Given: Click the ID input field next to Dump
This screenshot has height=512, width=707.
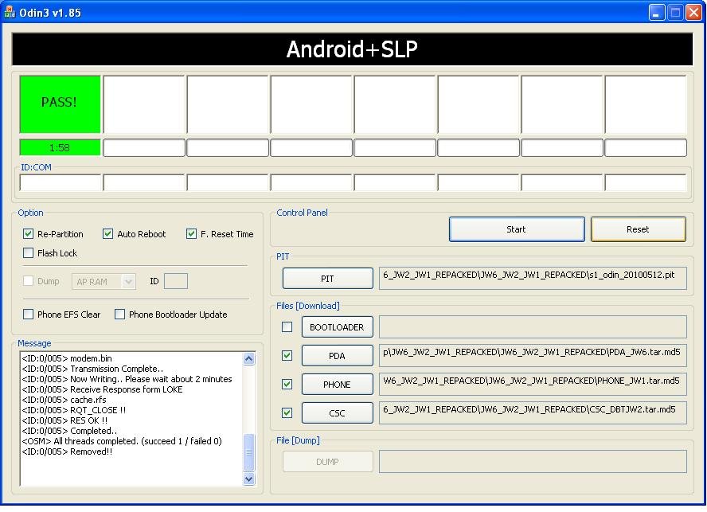Looking at the screenshot, I should point(176,281).
